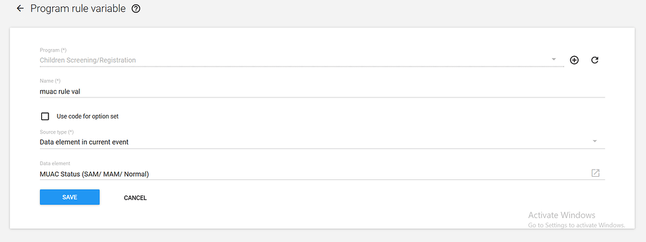Click the Source type (*) field label
646x242 pixels.
tap(56, 132)
